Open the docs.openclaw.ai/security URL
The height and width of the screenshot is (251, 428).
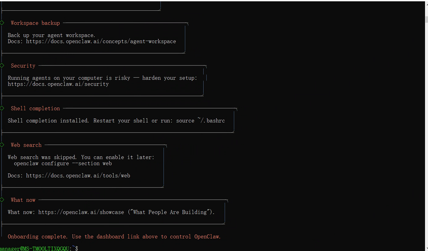coord(58,84)
